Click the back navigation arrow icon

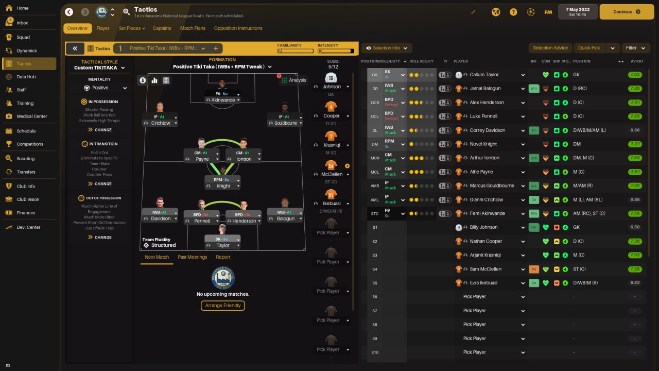tap(69, 12)
